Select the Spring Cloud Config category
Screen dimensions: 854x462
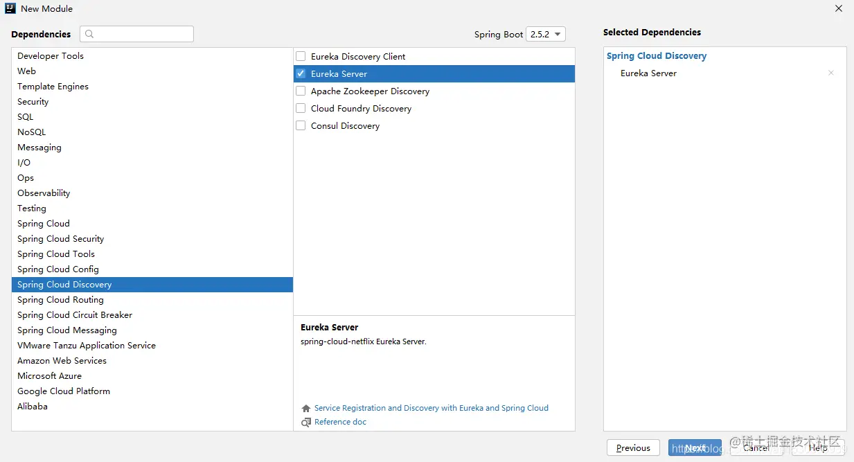152,269
